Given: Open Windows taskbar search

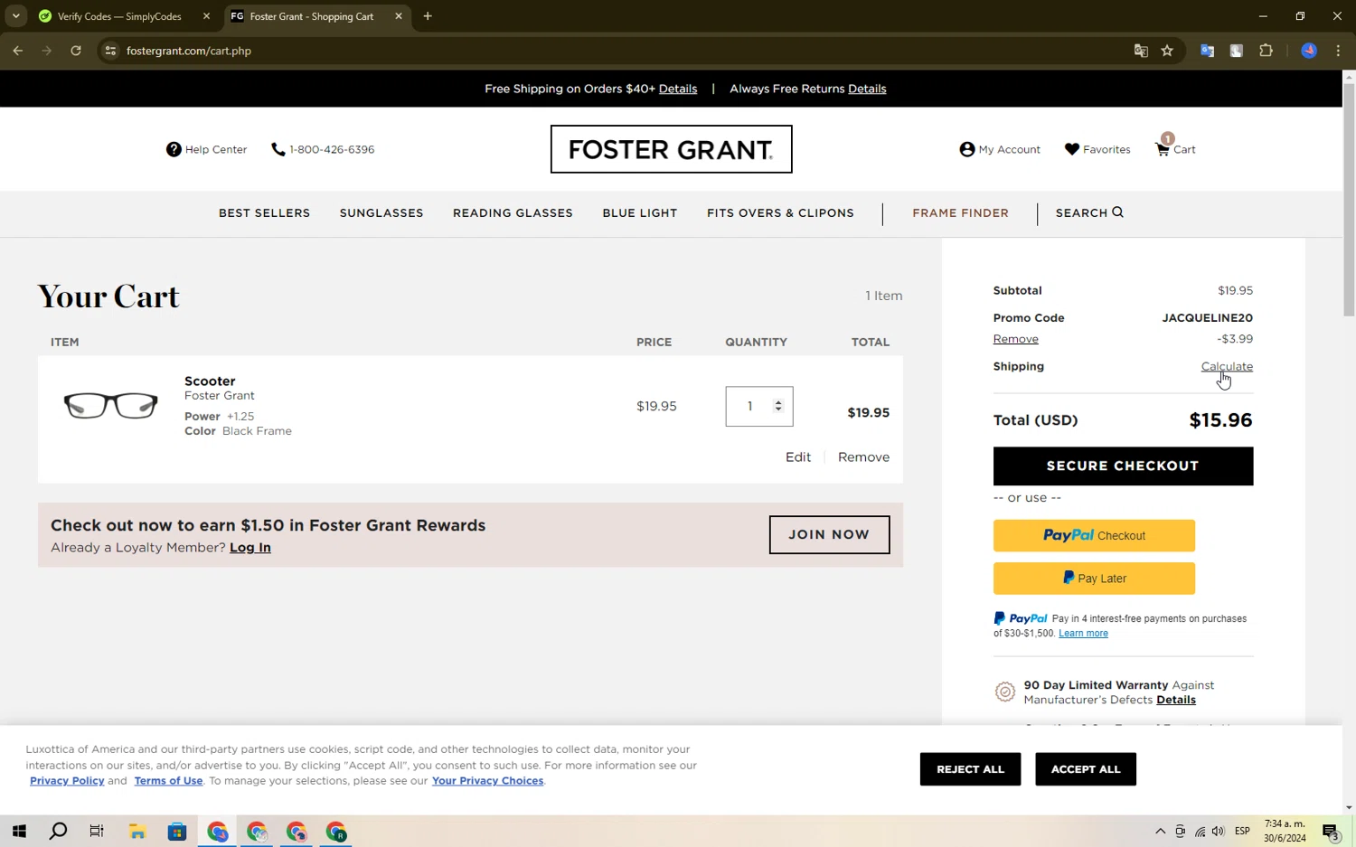Looking at the screenshot, I should [58, 832].
